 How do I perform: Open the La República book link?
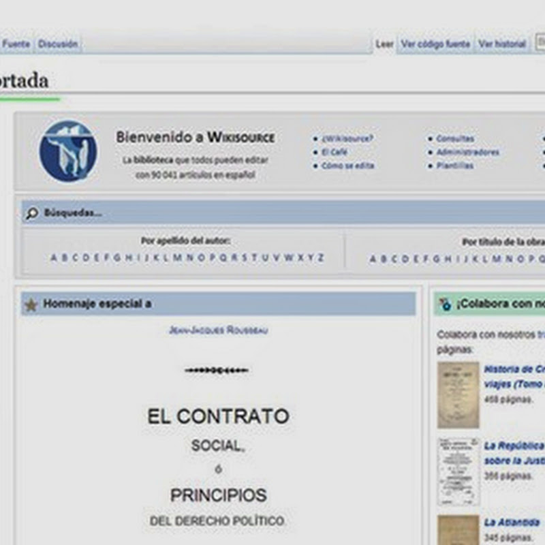[x=514, y=453]
